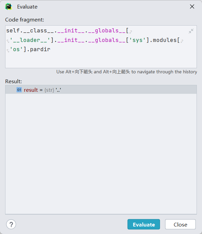This screenshot has width=202, height=234.
Task: Collapse the code fragment editor
Action: pyautogui.click(x=191, y=31)
